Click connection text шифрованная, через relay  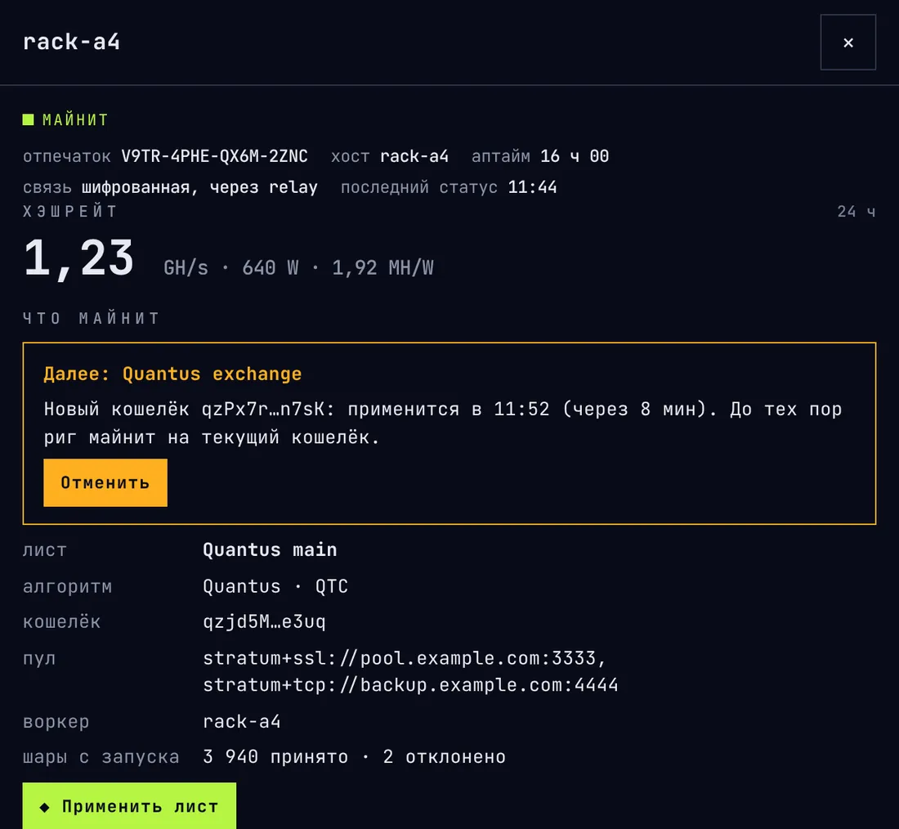[199, 187]
